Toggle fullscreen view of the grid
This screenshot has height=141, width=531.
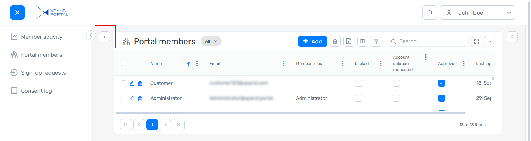coord(476,41)
